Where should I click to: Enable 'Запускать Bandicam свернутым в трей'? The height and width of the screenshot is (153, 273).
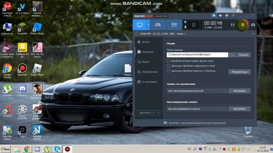(x=168, y=66)
